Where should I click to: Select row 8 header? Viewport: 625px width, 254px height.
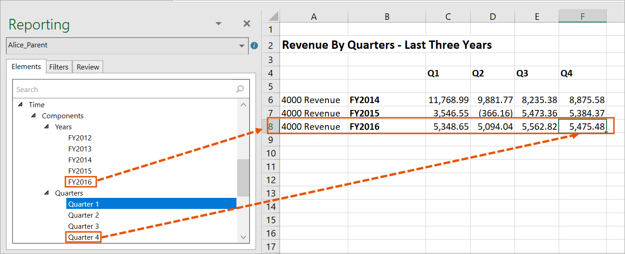coord(270,127)
